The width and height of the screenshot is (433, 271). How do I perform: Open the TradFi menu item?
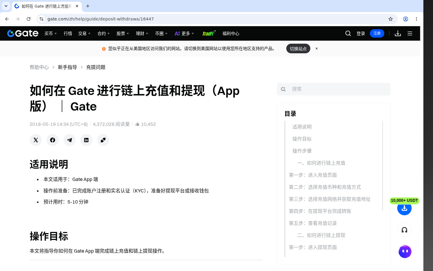click(x=209, y=33)
